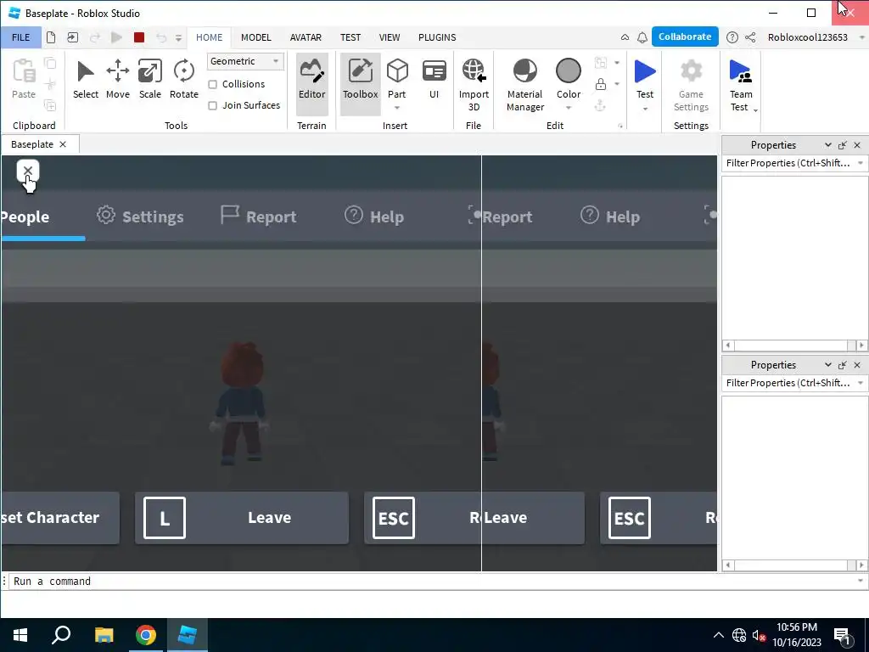Click Import 3D file icon

click(x=474, y=71)
